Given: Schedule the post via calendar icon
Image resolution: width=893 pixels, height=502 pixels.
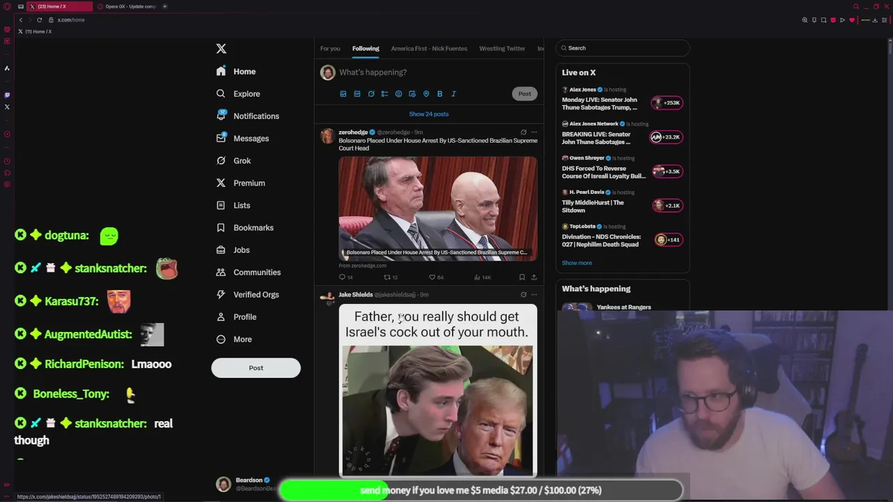Looking at the screenshot, I should pos(412,93).
